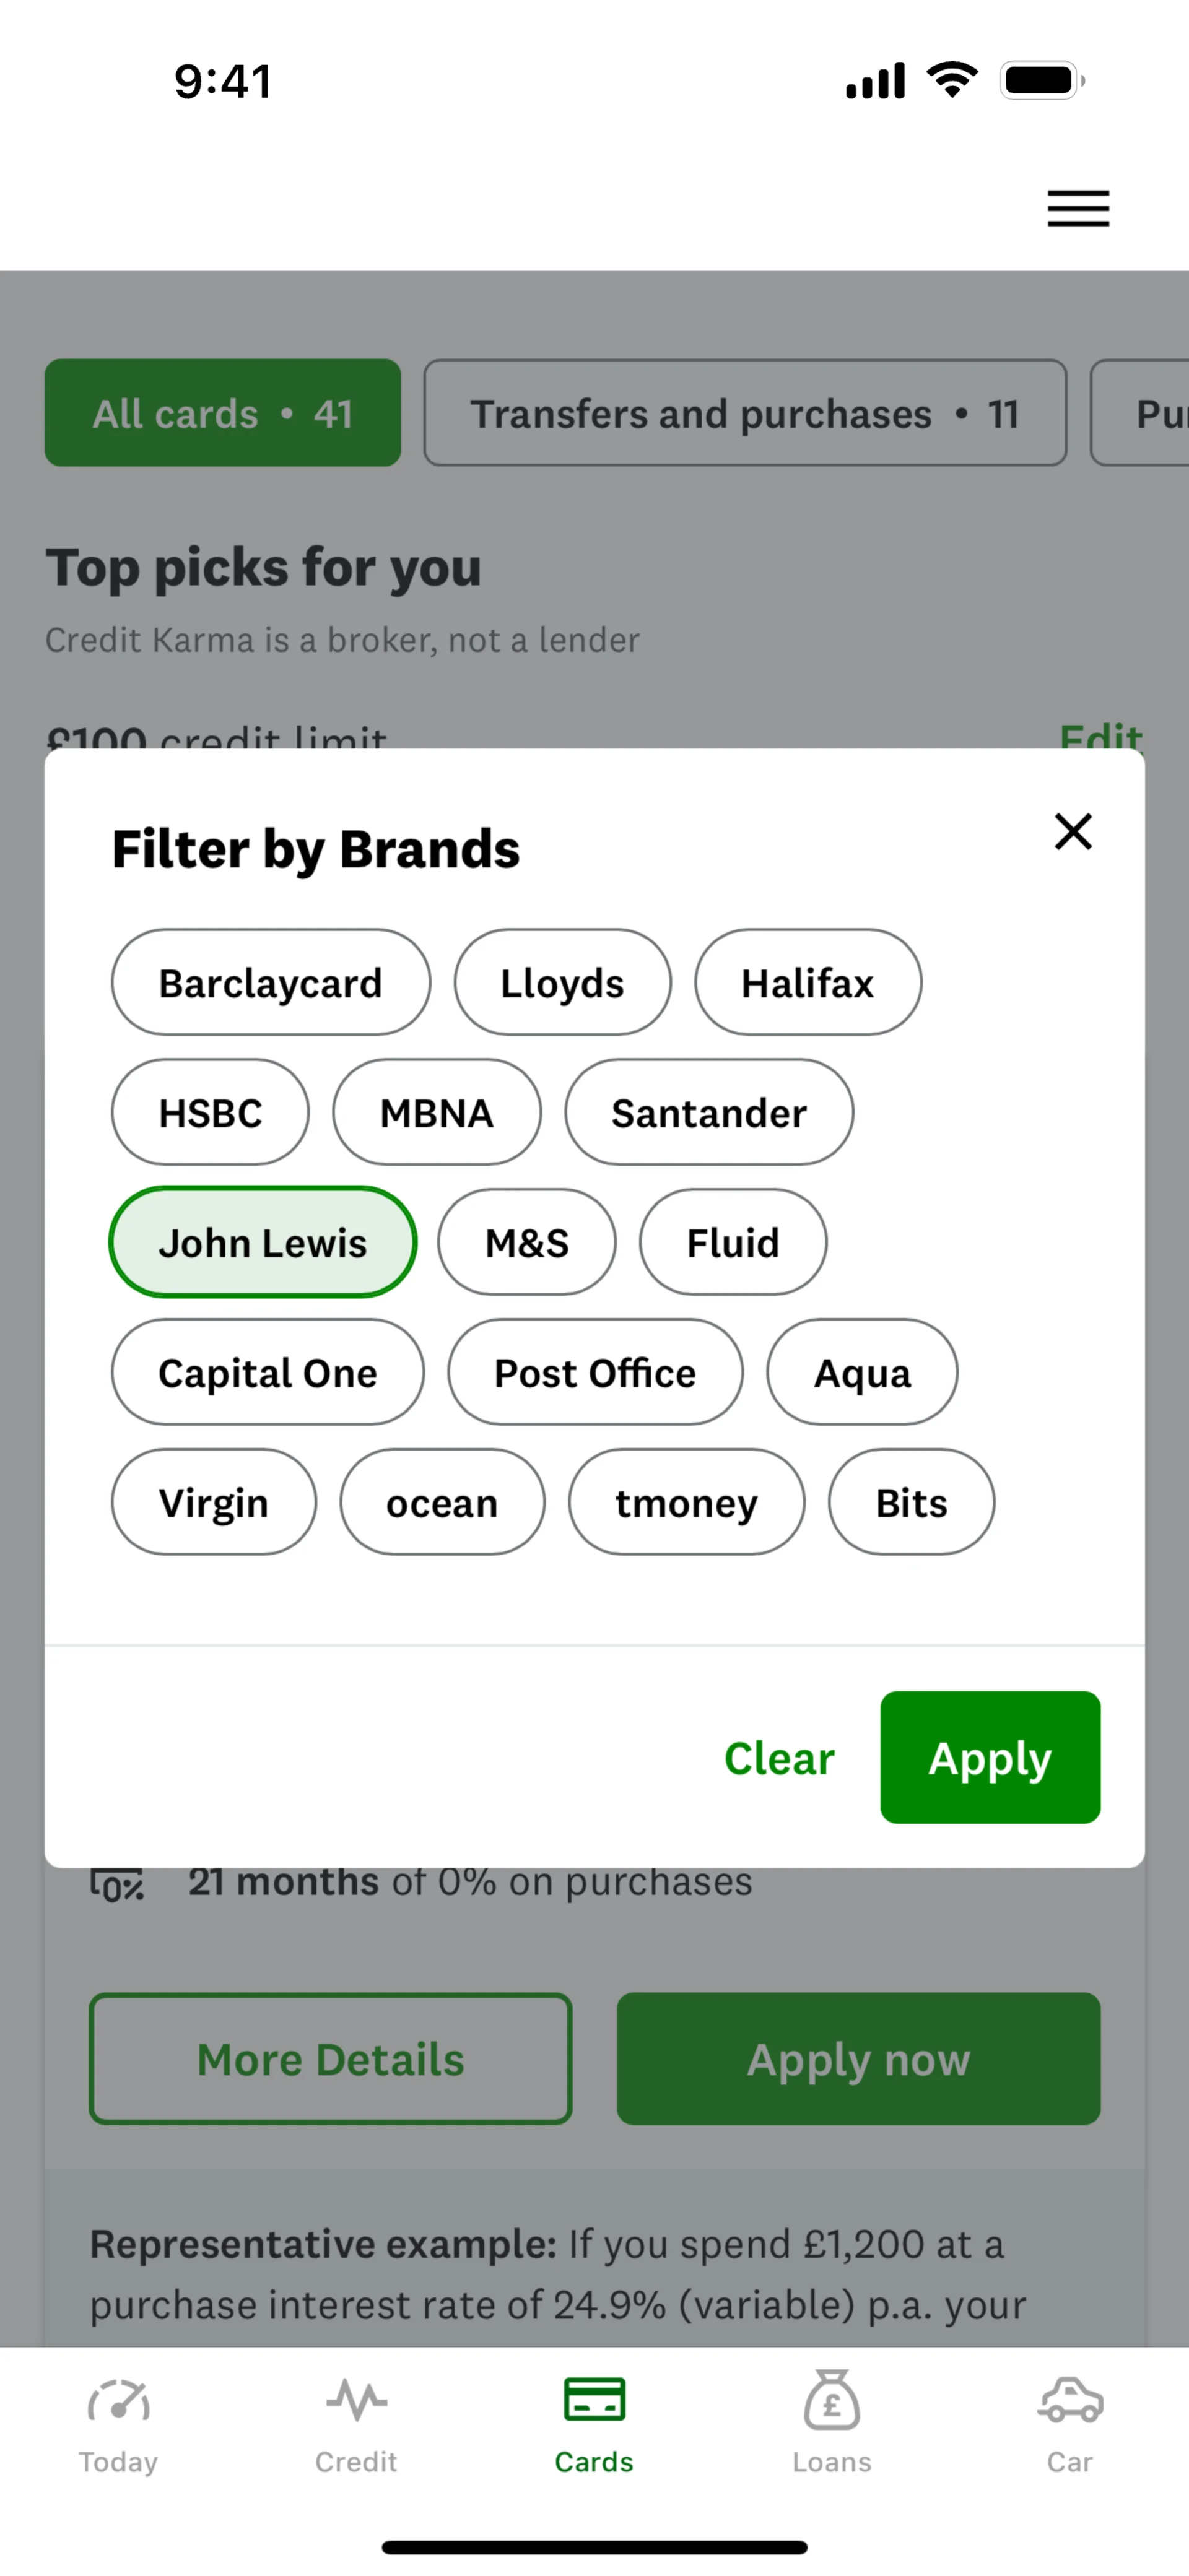
Task: Toggle the M&S brand filter
Action: point(527,1242)
